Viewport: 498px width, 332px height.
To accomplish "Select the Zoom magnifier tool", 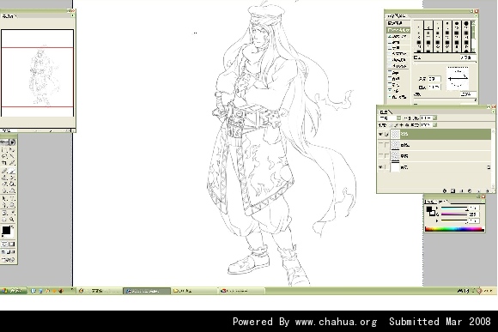I will (x=12, y=219).
